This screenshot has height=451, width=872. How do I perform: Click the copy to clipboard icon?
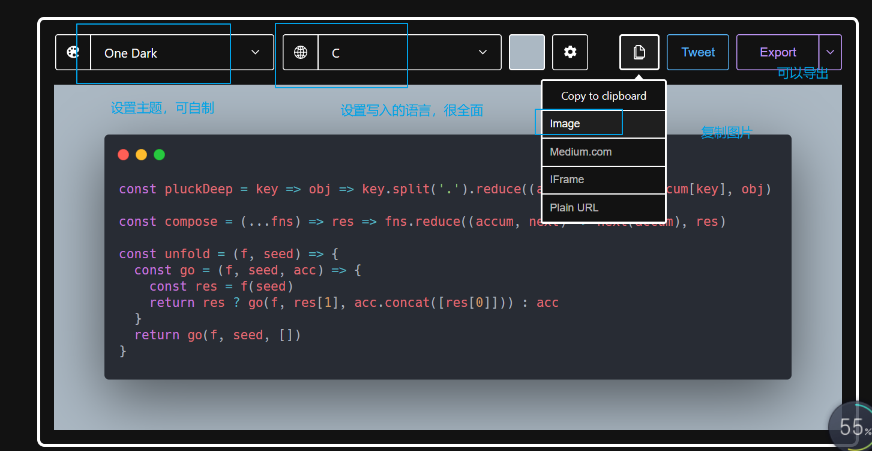click(x=639, y=52)
